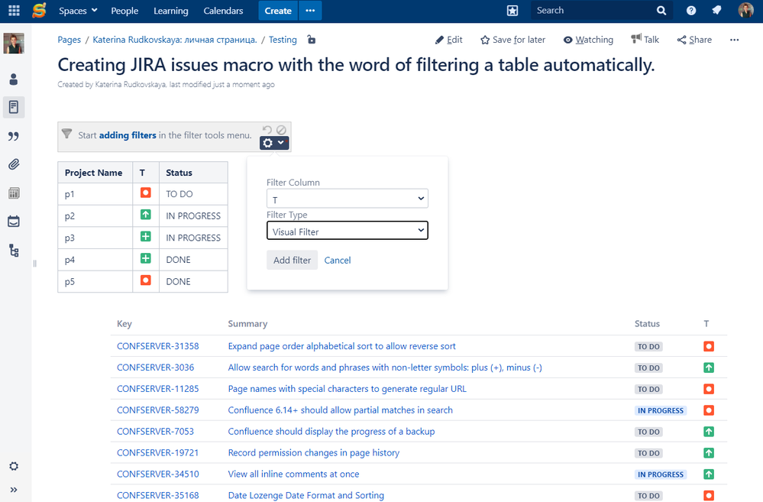Open the sidebar profile person icon
This screenshot has width=763, height=502.
click(x=14, y=79)
